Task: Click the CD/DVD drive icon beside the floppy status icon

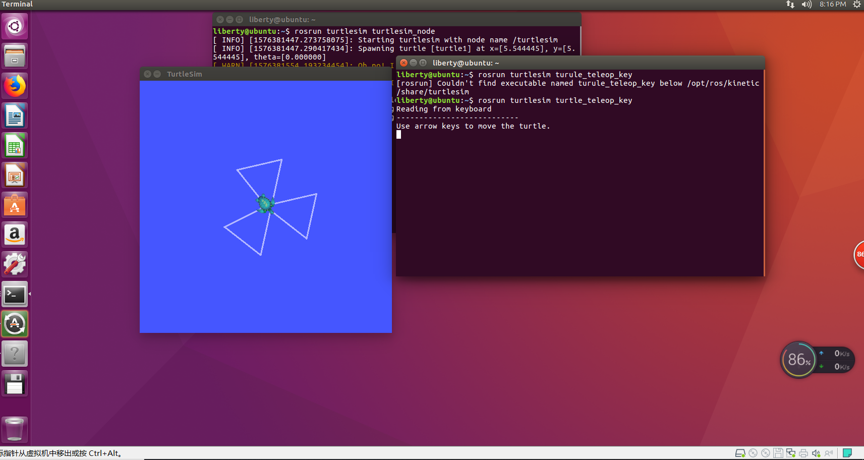Action: (x=766, y=453)
